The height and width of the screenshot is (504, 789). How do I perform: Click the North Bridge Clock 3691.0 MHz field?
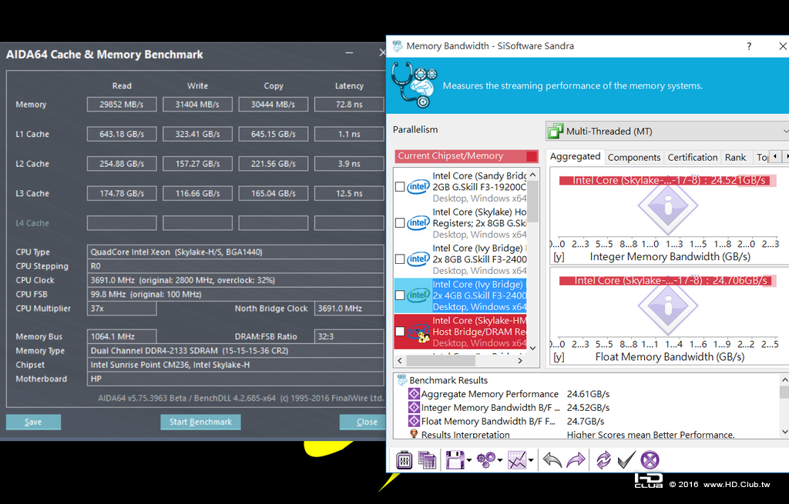349,309
